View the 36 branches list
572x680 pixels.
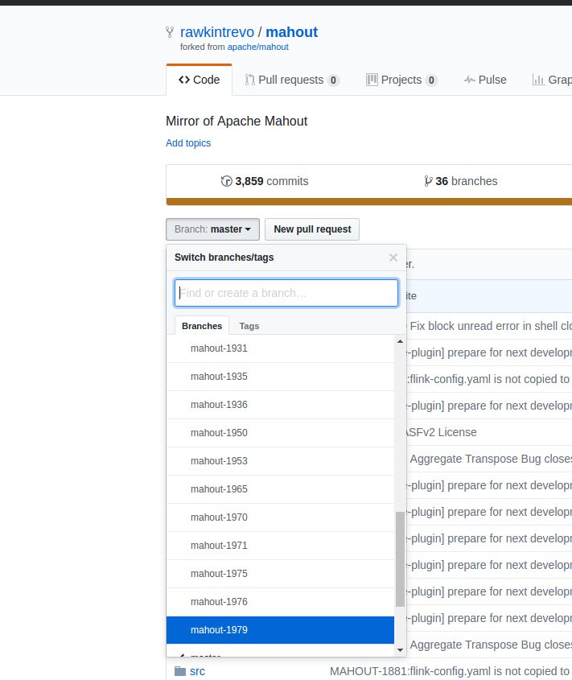point(460,181)
